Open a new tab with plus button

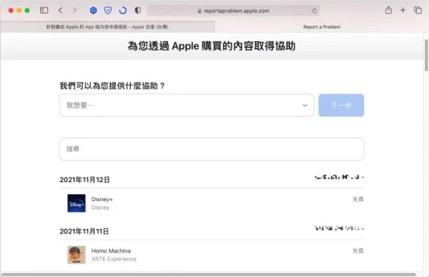tap(403, 11)
